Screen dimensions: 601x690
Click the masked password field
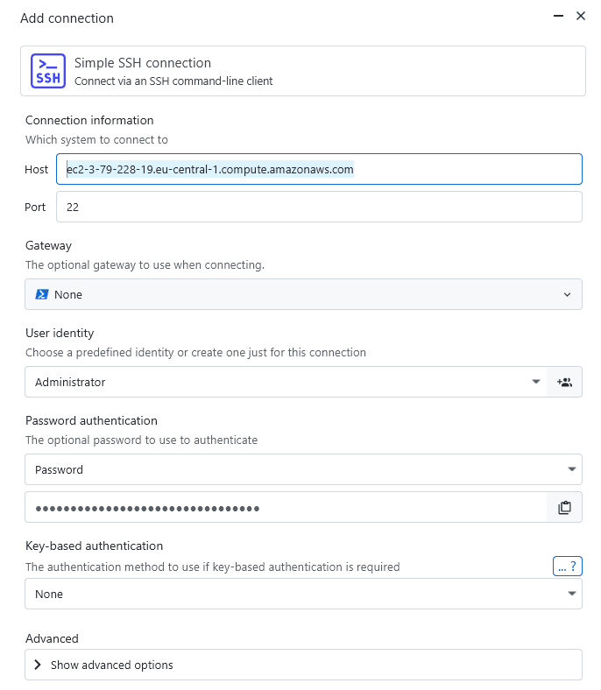tap(285, 507)
